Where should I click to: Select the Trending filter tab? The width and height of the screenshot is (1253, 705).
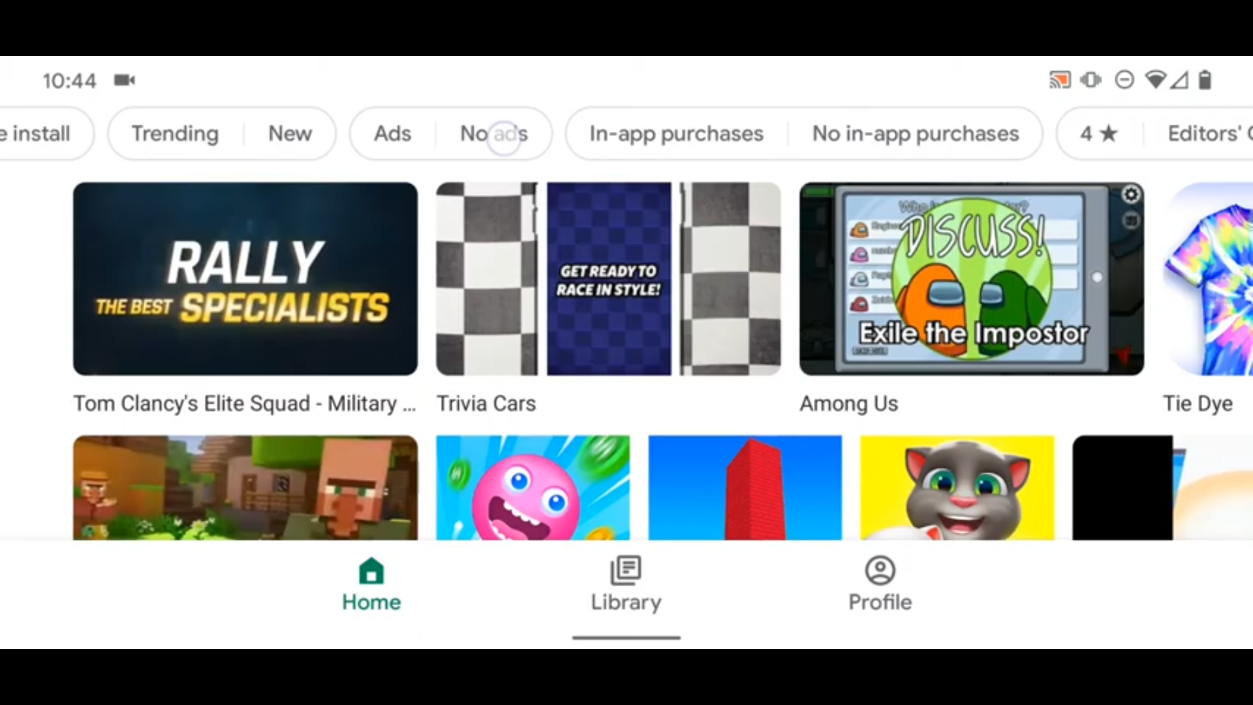pyautogui.click(x=175, y=133)
